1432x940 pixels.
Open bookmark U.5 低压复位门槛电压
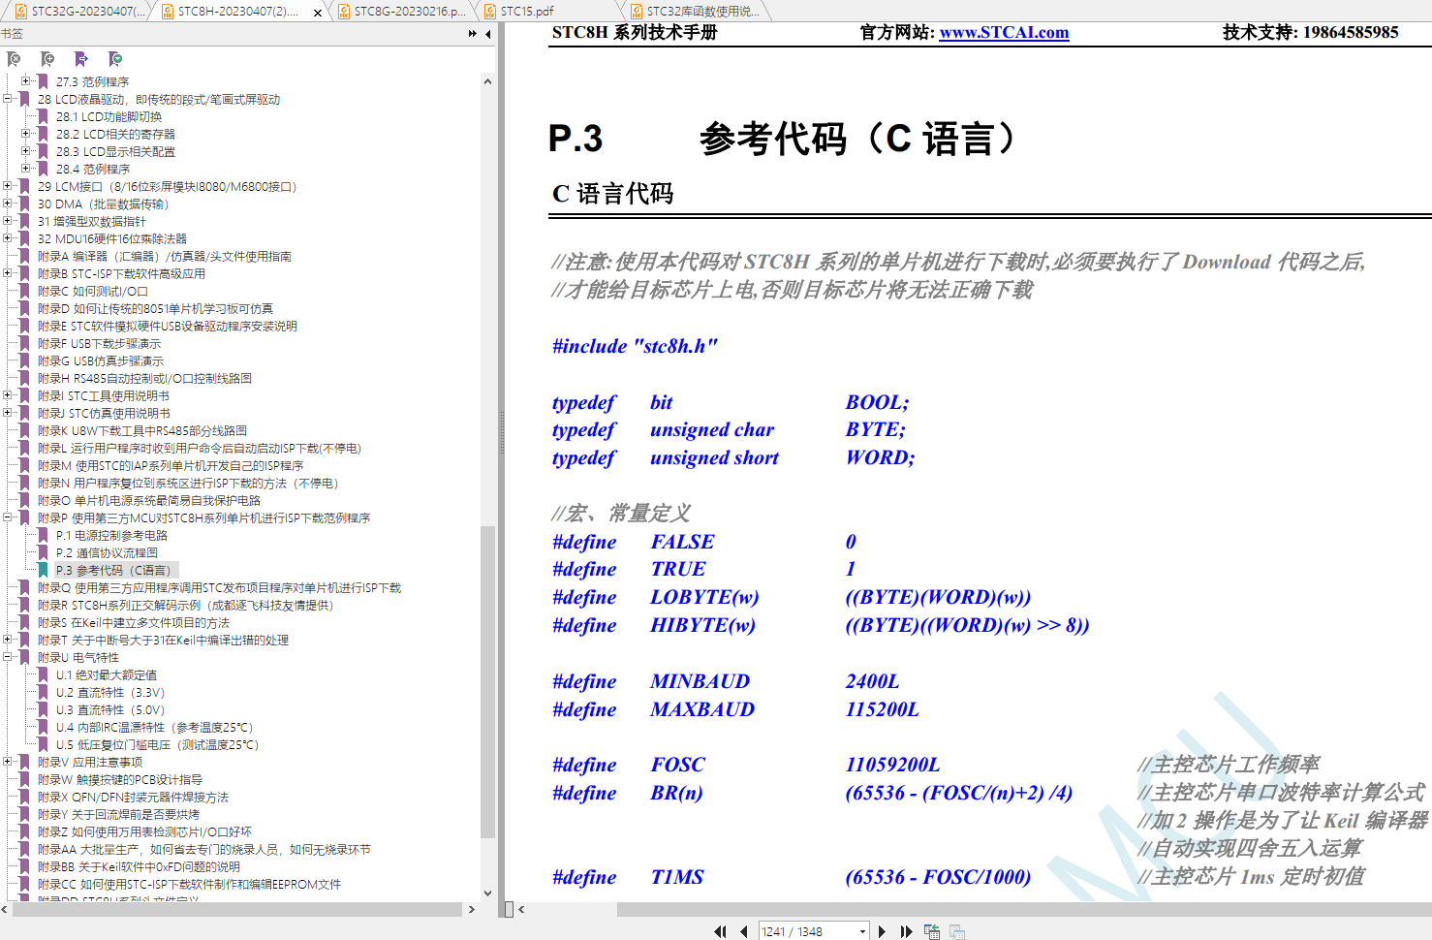tap(157, 744)
